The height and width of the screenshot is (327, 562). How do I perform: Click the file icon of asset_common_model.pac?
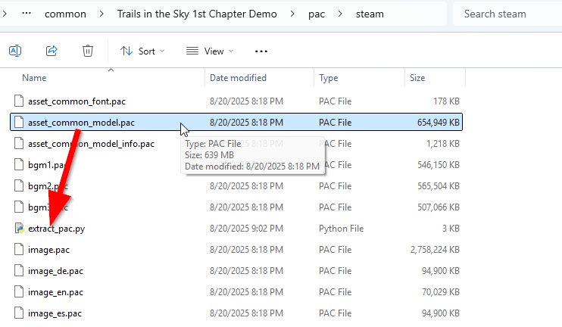tap(19, 122)
